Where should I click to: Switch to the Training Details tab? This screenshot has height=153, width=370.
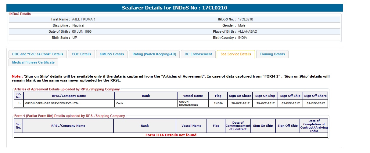[x=272, y=54]
